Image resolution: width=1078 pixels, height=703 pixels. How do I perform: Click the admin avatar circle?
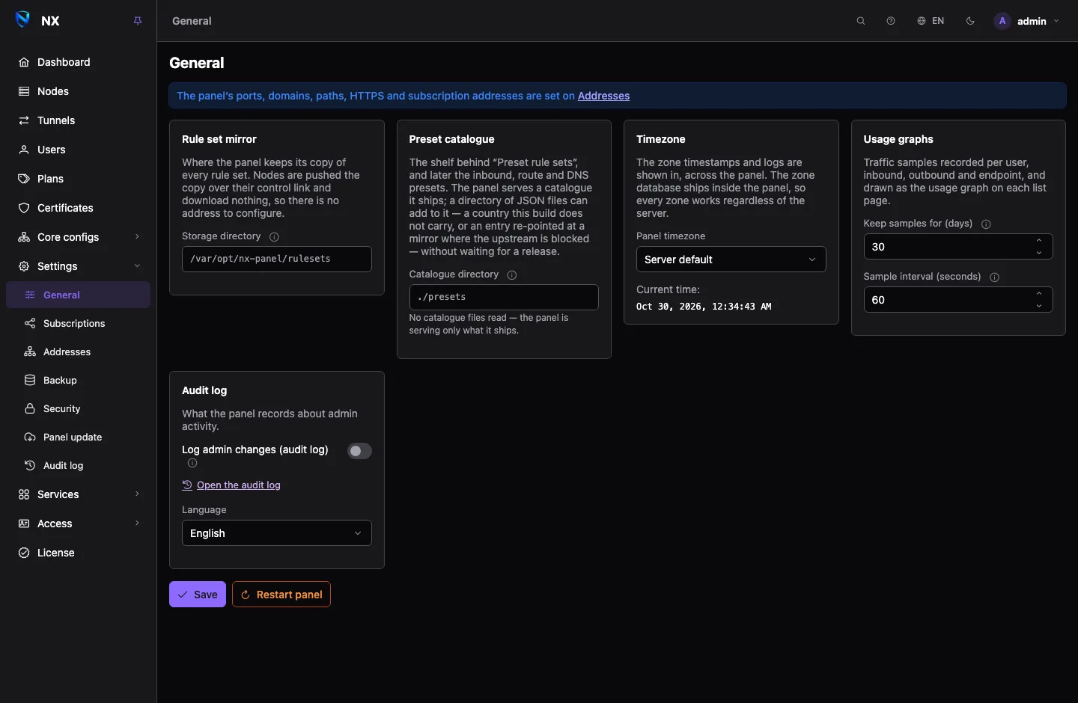pos(1002,21)
